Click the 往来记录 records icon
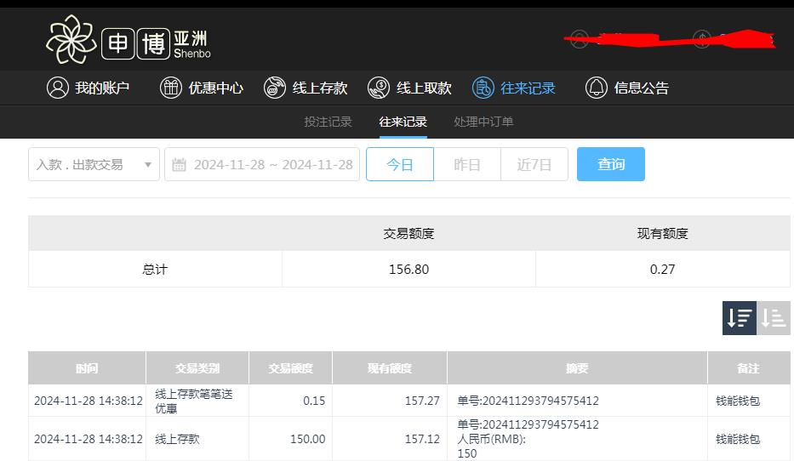Viewport: 794px width, 461px height. [483, 88]
